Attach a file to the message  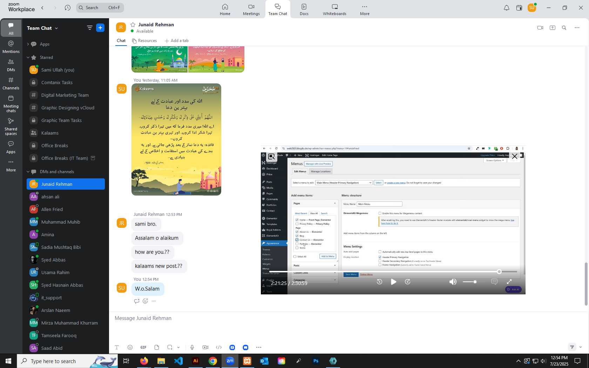click(x=157, y=347)
